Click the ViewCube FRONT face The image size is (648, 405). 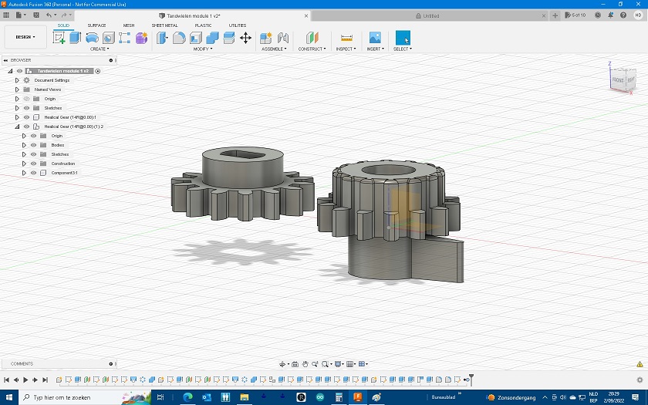coord(618,79)
